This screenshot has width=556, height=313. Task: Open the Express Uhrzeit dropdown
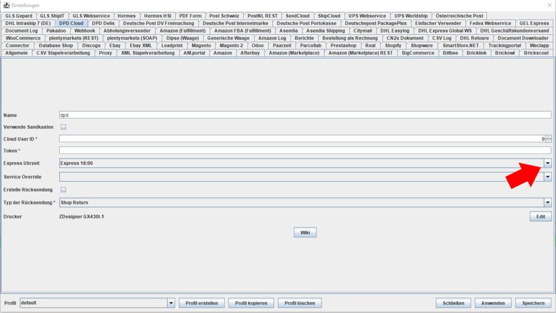[x=547, y=163]
